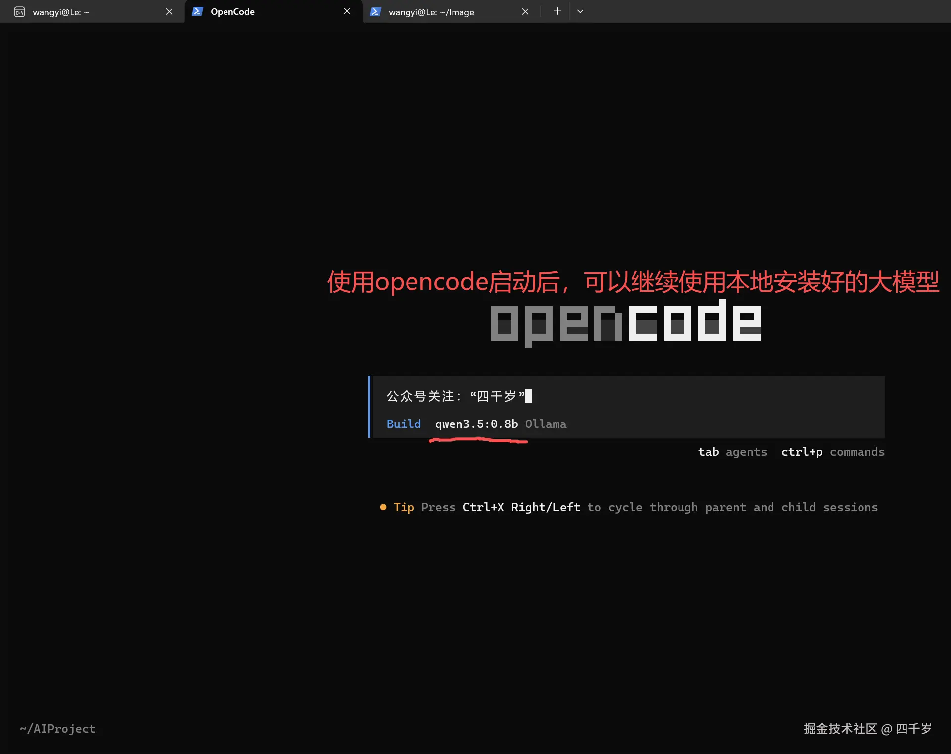
Task: Close the wangyi@Le: ~/Image tab
Action: coord(525,11)
